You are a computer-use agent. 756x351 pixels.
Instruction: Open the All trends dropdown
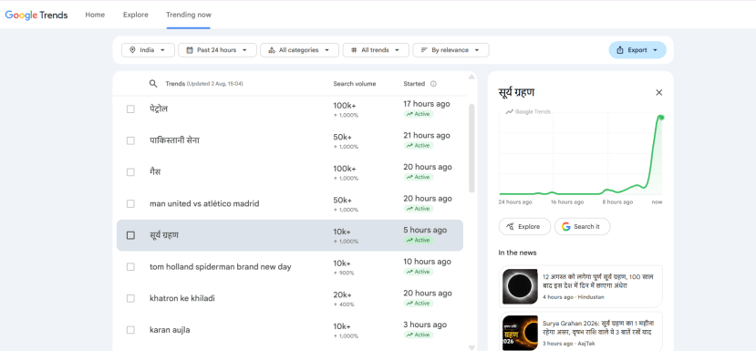(x=376, y=50)
